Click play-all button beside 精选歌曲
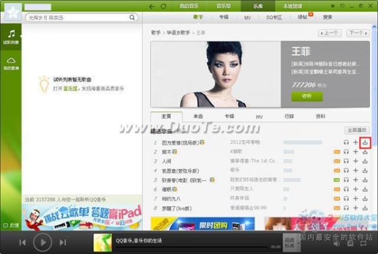 [357, 130]
